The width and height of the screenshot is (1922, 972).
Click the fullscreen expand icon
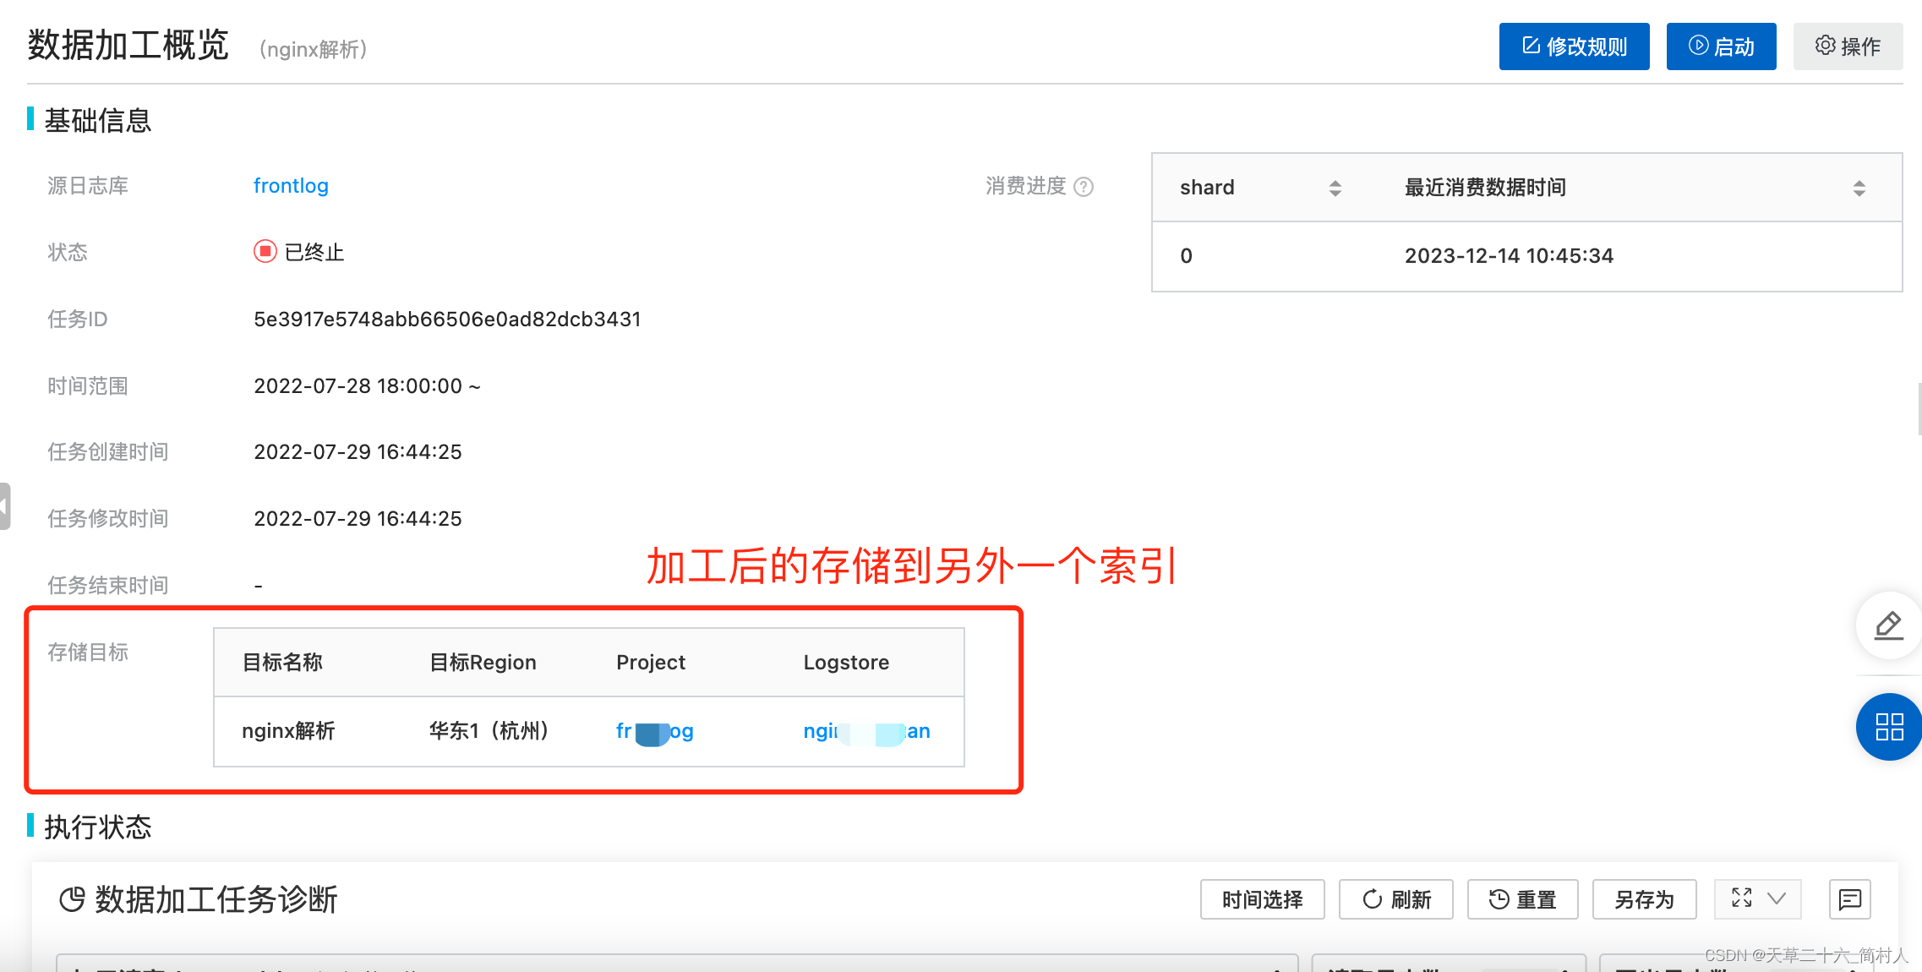tap(1741, 898)
